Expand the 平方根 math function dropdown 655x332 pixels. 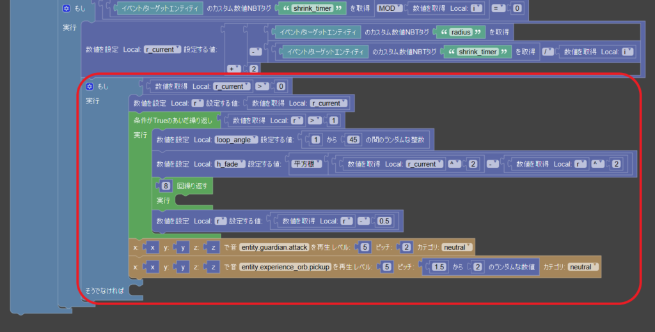pyautogui.click(x=307, y=164)
